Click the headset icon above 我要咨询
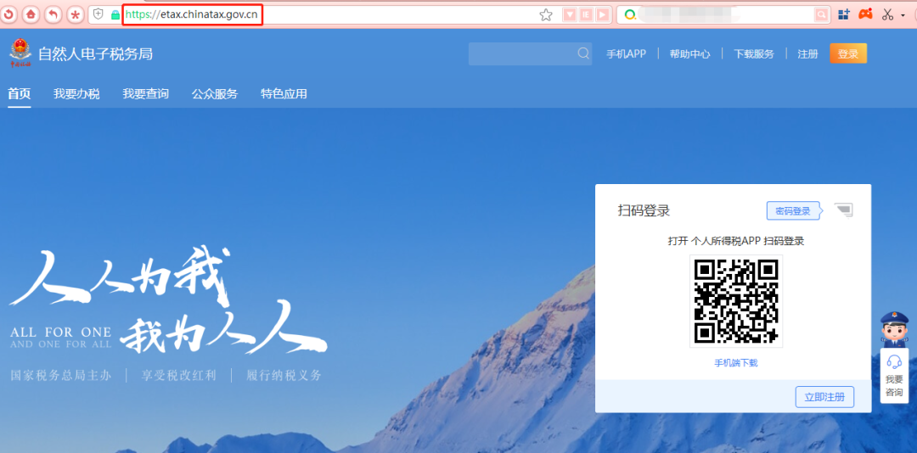 coord(894,361)
